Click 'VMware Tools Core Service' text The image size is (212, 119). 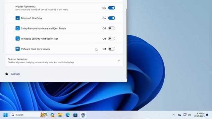35,49
